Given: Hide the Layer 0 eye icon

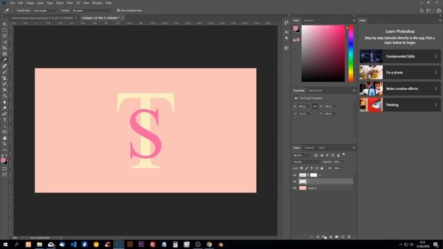Looking at the screenshot, I should click(295, 188).
